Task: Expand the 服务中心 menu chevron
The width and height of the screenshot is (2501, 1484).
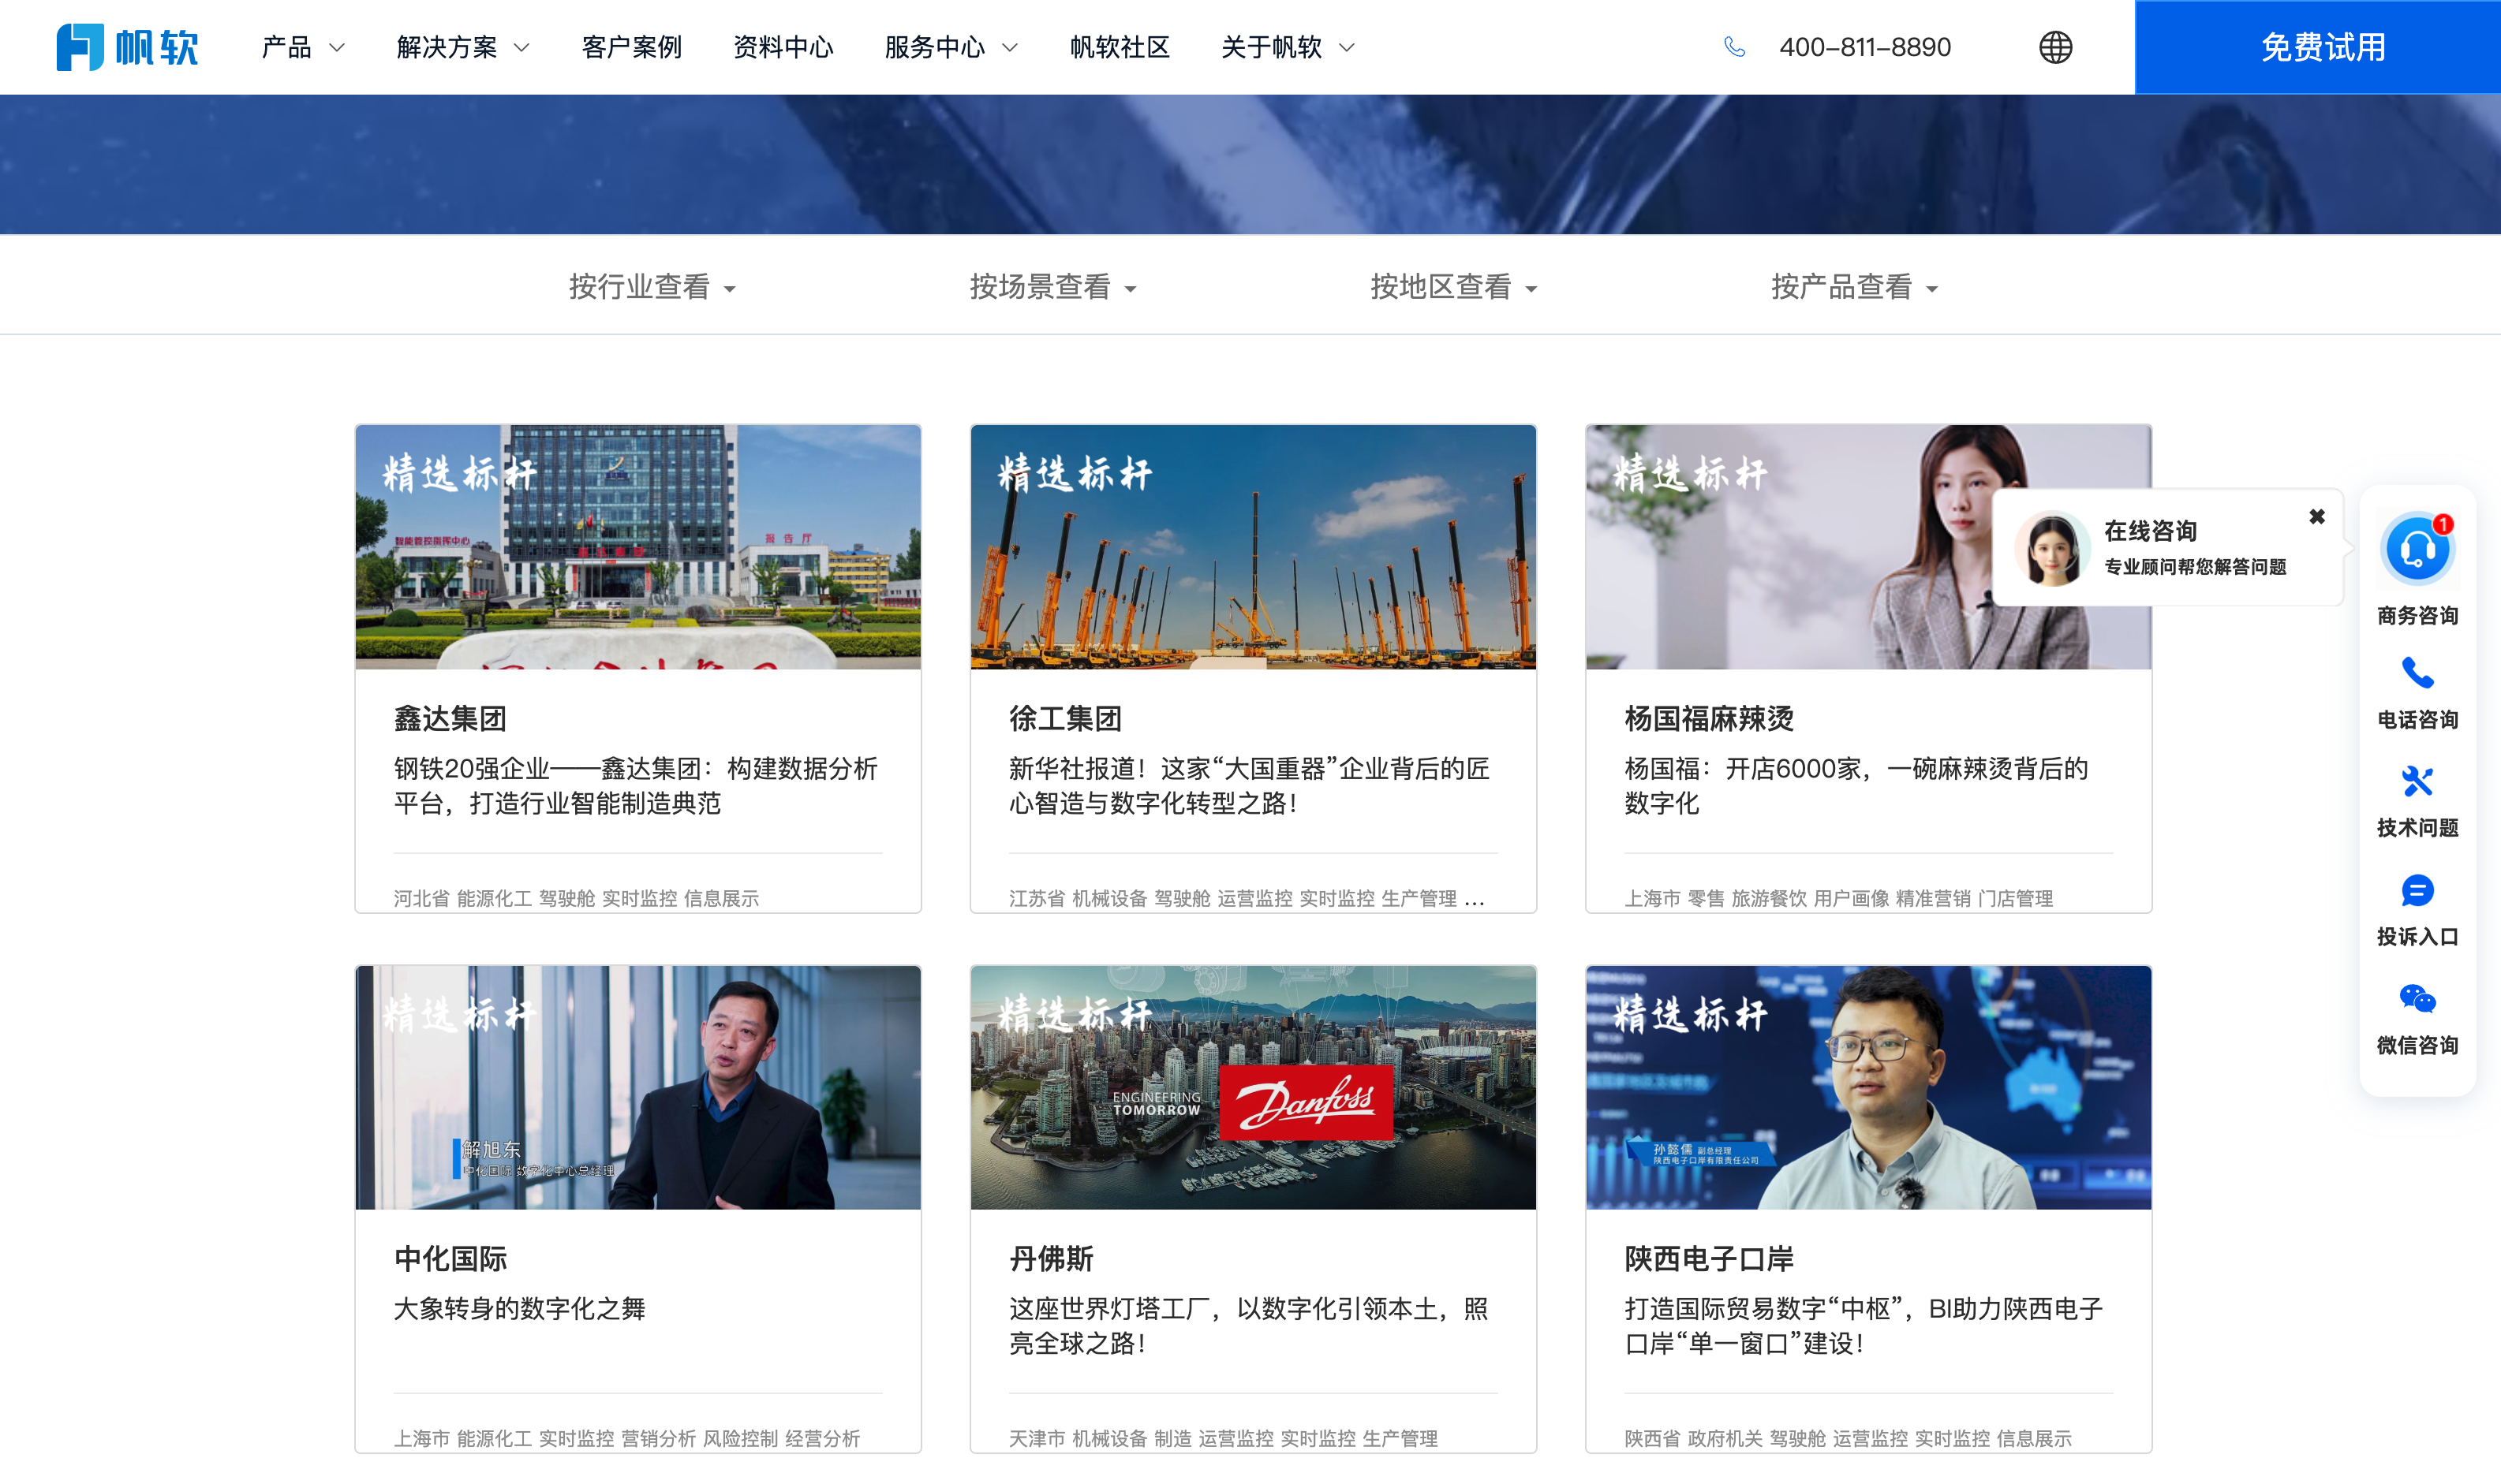Action: [1009, 47]
